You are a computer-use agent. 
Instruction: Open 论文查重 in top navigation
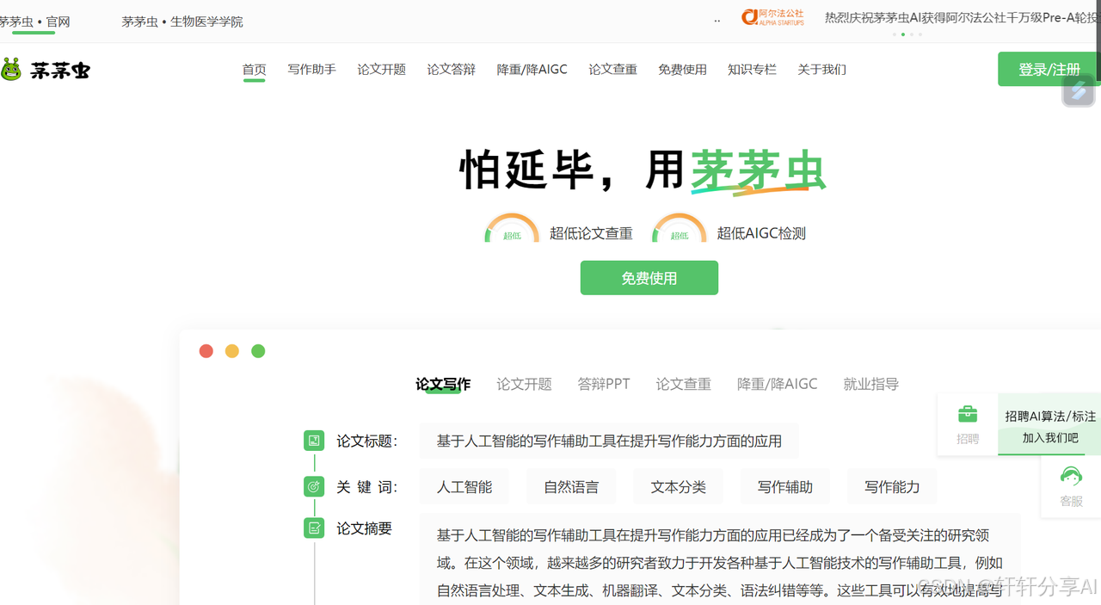[x=612, y=70]
